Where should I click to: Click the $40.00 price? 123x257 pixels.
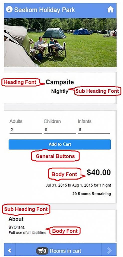click(x=99, y=172)
